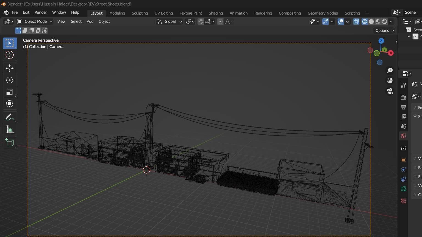This screenshot has height=237, width=422.
Task: Open the Physics properties tab
Action: pyautogui.click(x=403, y=170)
